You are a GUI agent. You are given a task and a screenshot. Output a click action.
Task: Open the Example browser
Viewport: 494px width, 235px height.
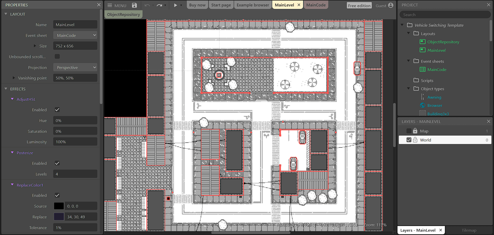click(x=252, y=5)
